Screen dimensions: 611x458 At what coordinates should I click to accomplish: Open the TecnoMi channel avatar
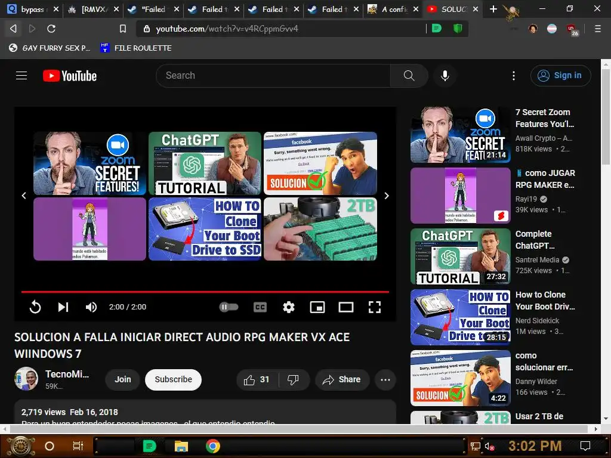[26, 379]
